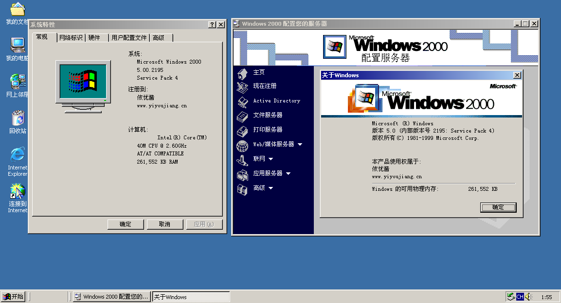
Task: Open the 应用服务器 application server icon
Action: pos(242,175)
